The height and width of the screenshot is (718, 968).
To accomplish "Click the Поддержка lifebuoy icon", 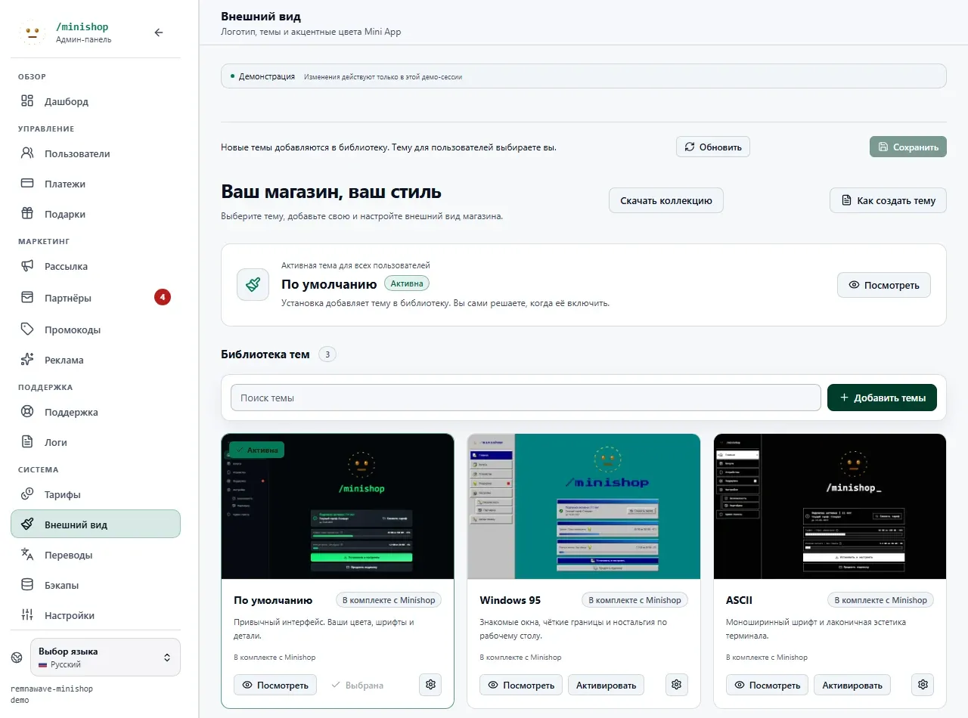I will click(27, 412).
